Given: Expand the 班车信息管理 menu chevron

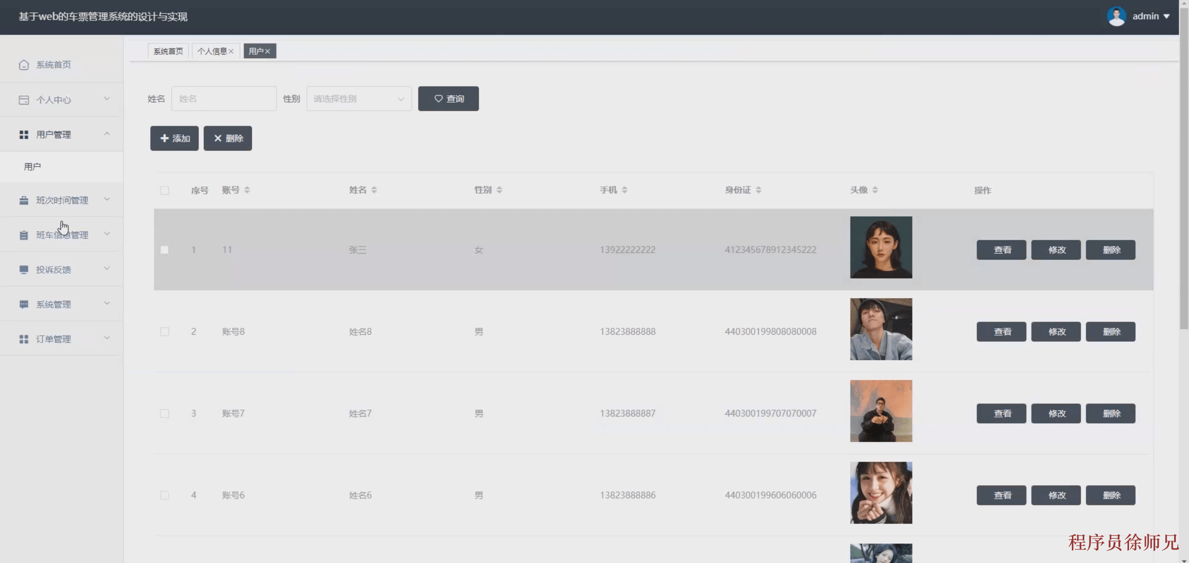Looking at the screenshot, I should coord(107,234).
